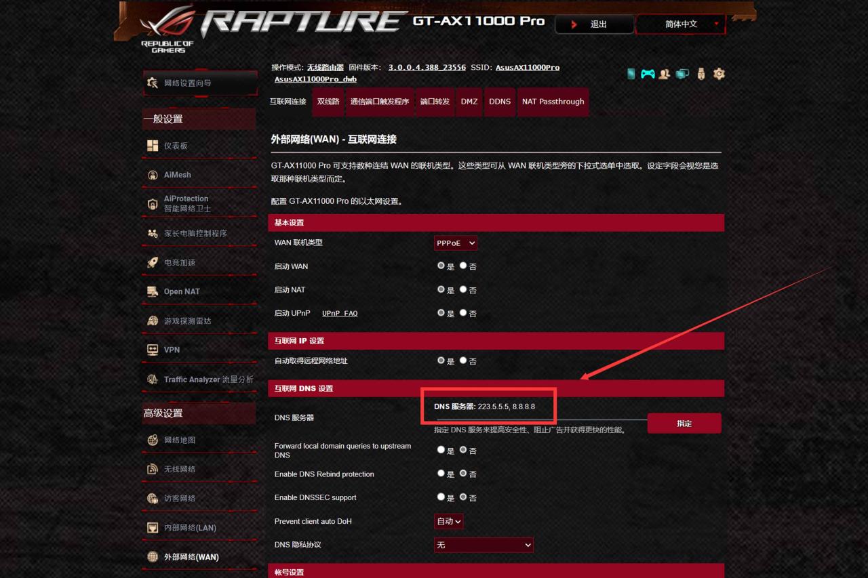Open the UPnP FAQ link

click(340, 313)
